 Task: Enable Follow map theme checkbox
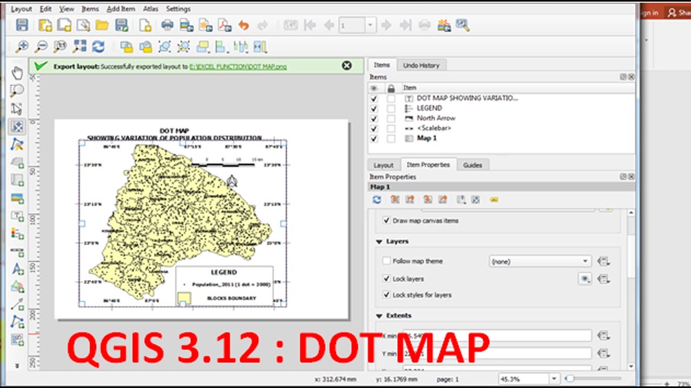(387, 261)
